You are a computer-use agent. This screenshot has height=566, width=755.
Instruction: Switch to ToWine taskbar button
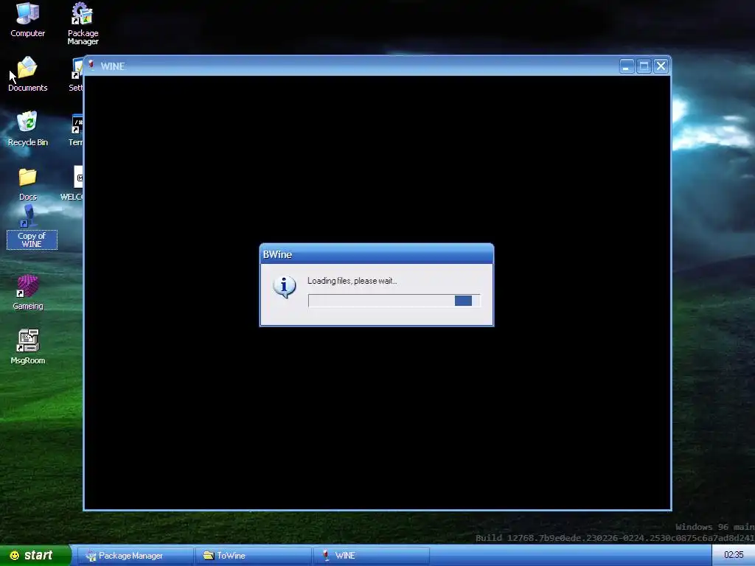point(254,556)
